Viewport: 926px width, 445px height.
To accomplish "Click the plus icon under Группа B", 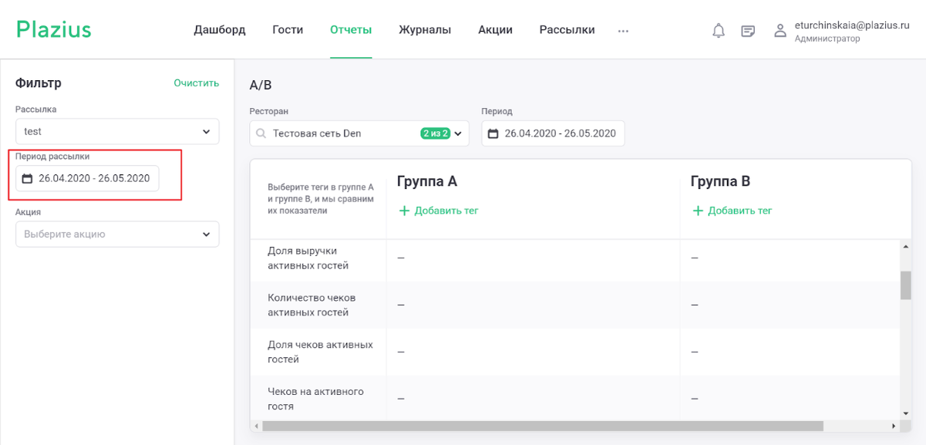I will pos(698,211).
